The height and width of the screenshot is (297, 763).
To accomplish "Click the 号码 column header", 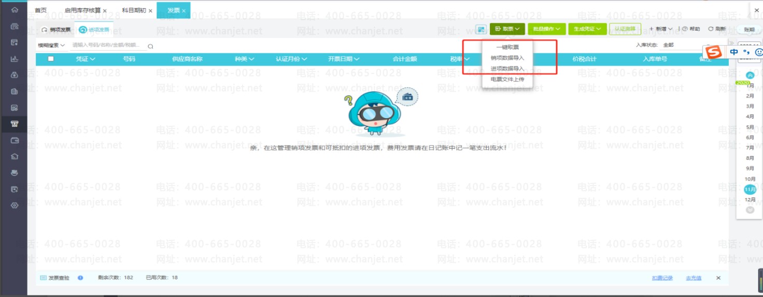I will 129,59.
